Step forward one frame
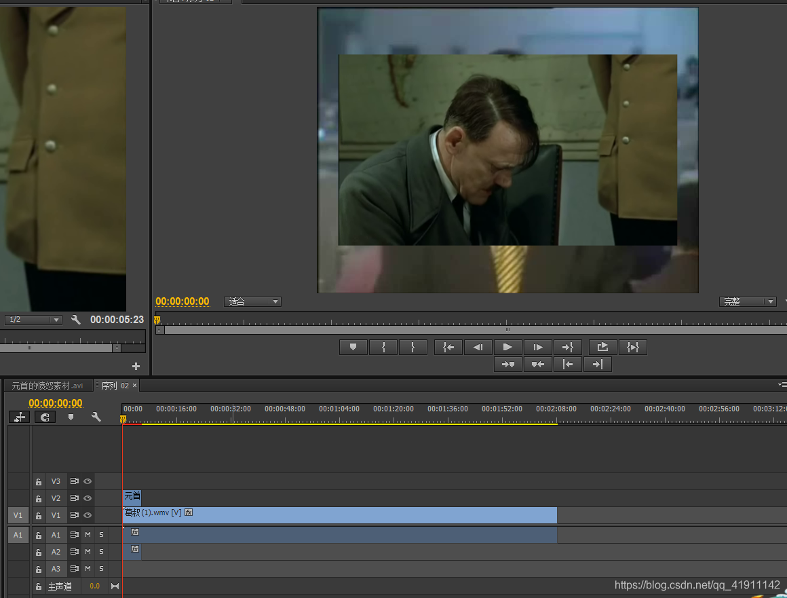Screen dimensions: 787x598 point(537,347)
